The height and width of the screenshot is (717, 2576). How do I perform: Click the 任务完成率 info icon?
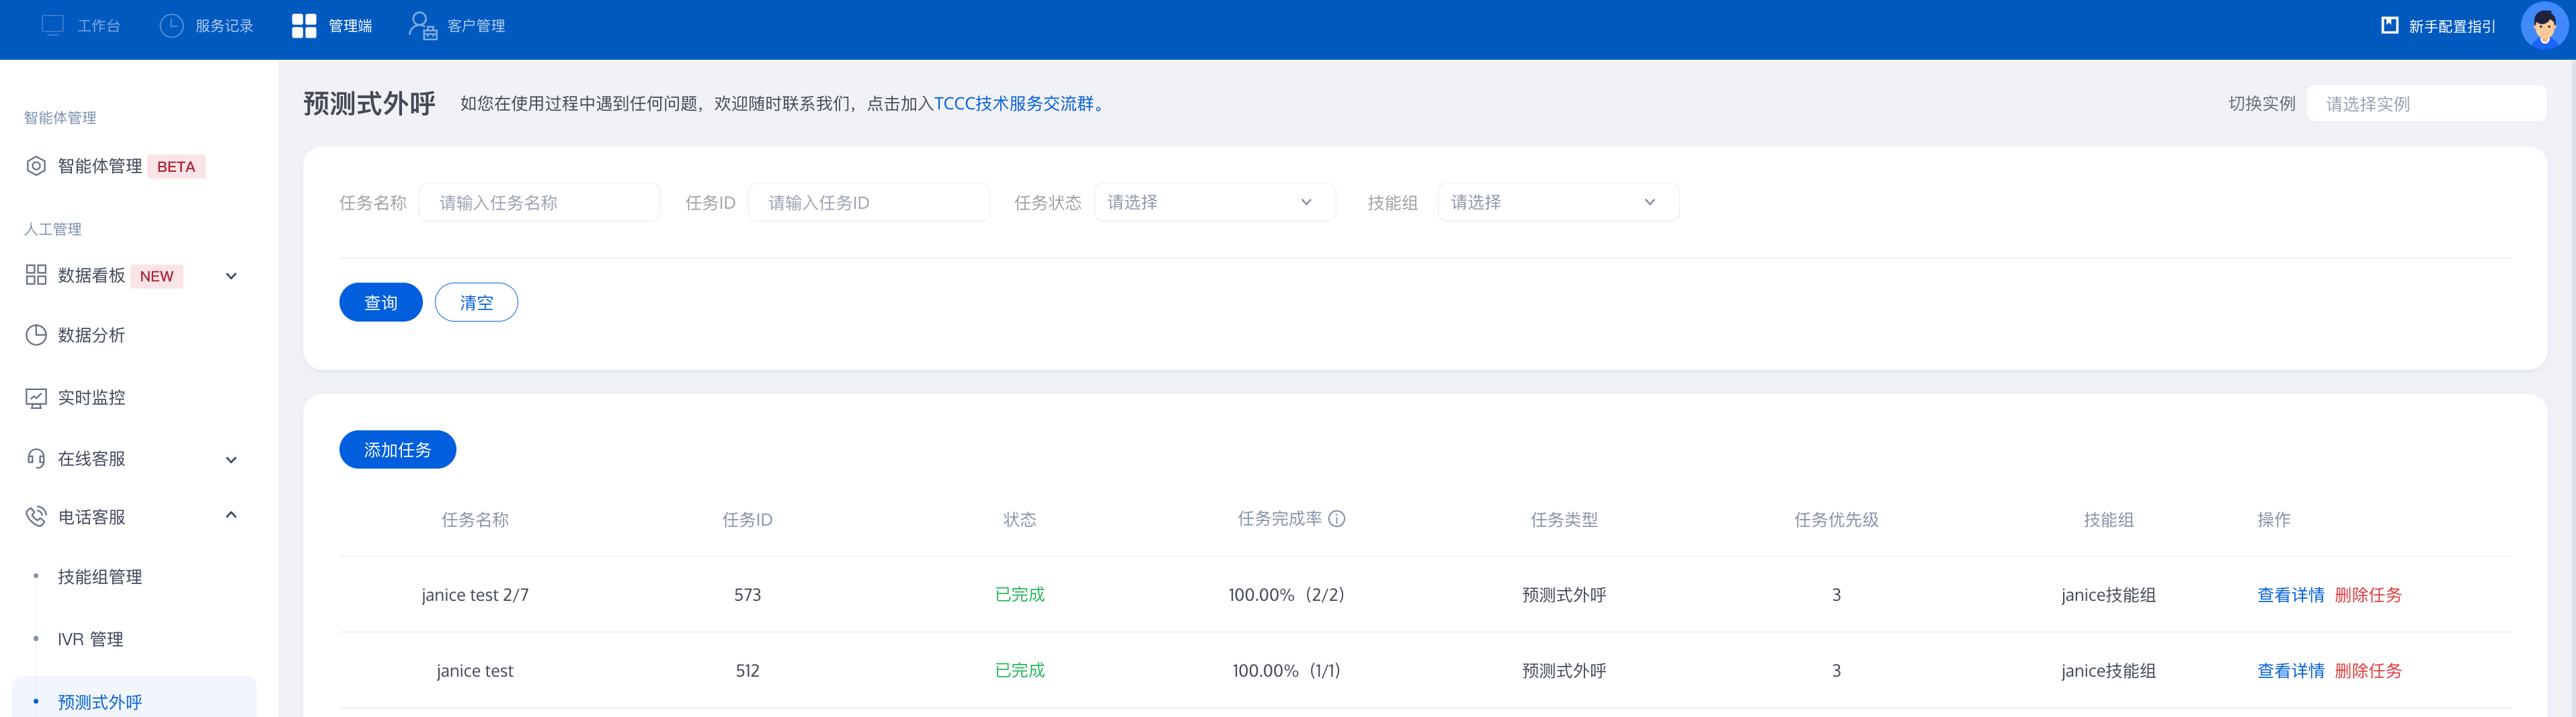[x=1337, y=518]
